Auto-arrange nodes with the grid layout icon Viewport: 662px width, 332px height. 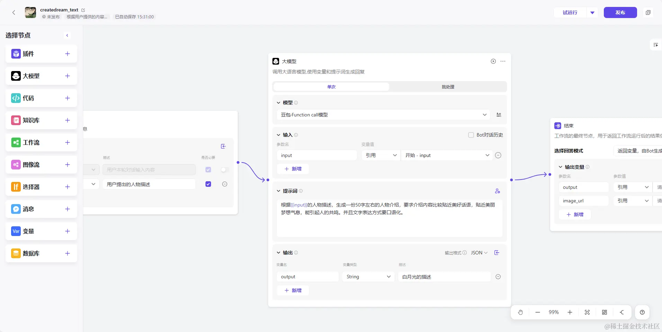(x=605, y=312)
